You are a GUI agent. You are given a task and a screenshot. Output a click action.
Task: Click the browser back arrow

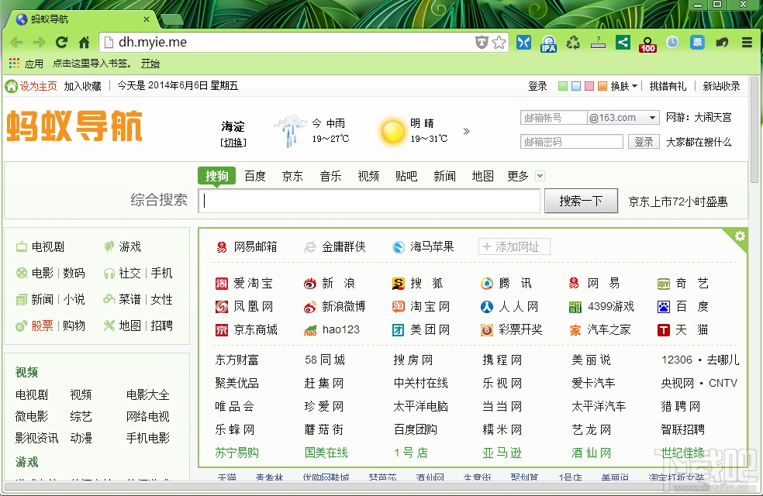[x=16, y=43]
